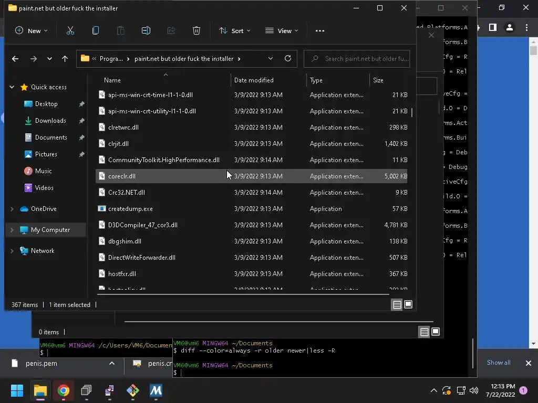The width and height of the screenshot is (538, 403).
Task: Open the View dropdown menu
Action: [x=282, y=31]
